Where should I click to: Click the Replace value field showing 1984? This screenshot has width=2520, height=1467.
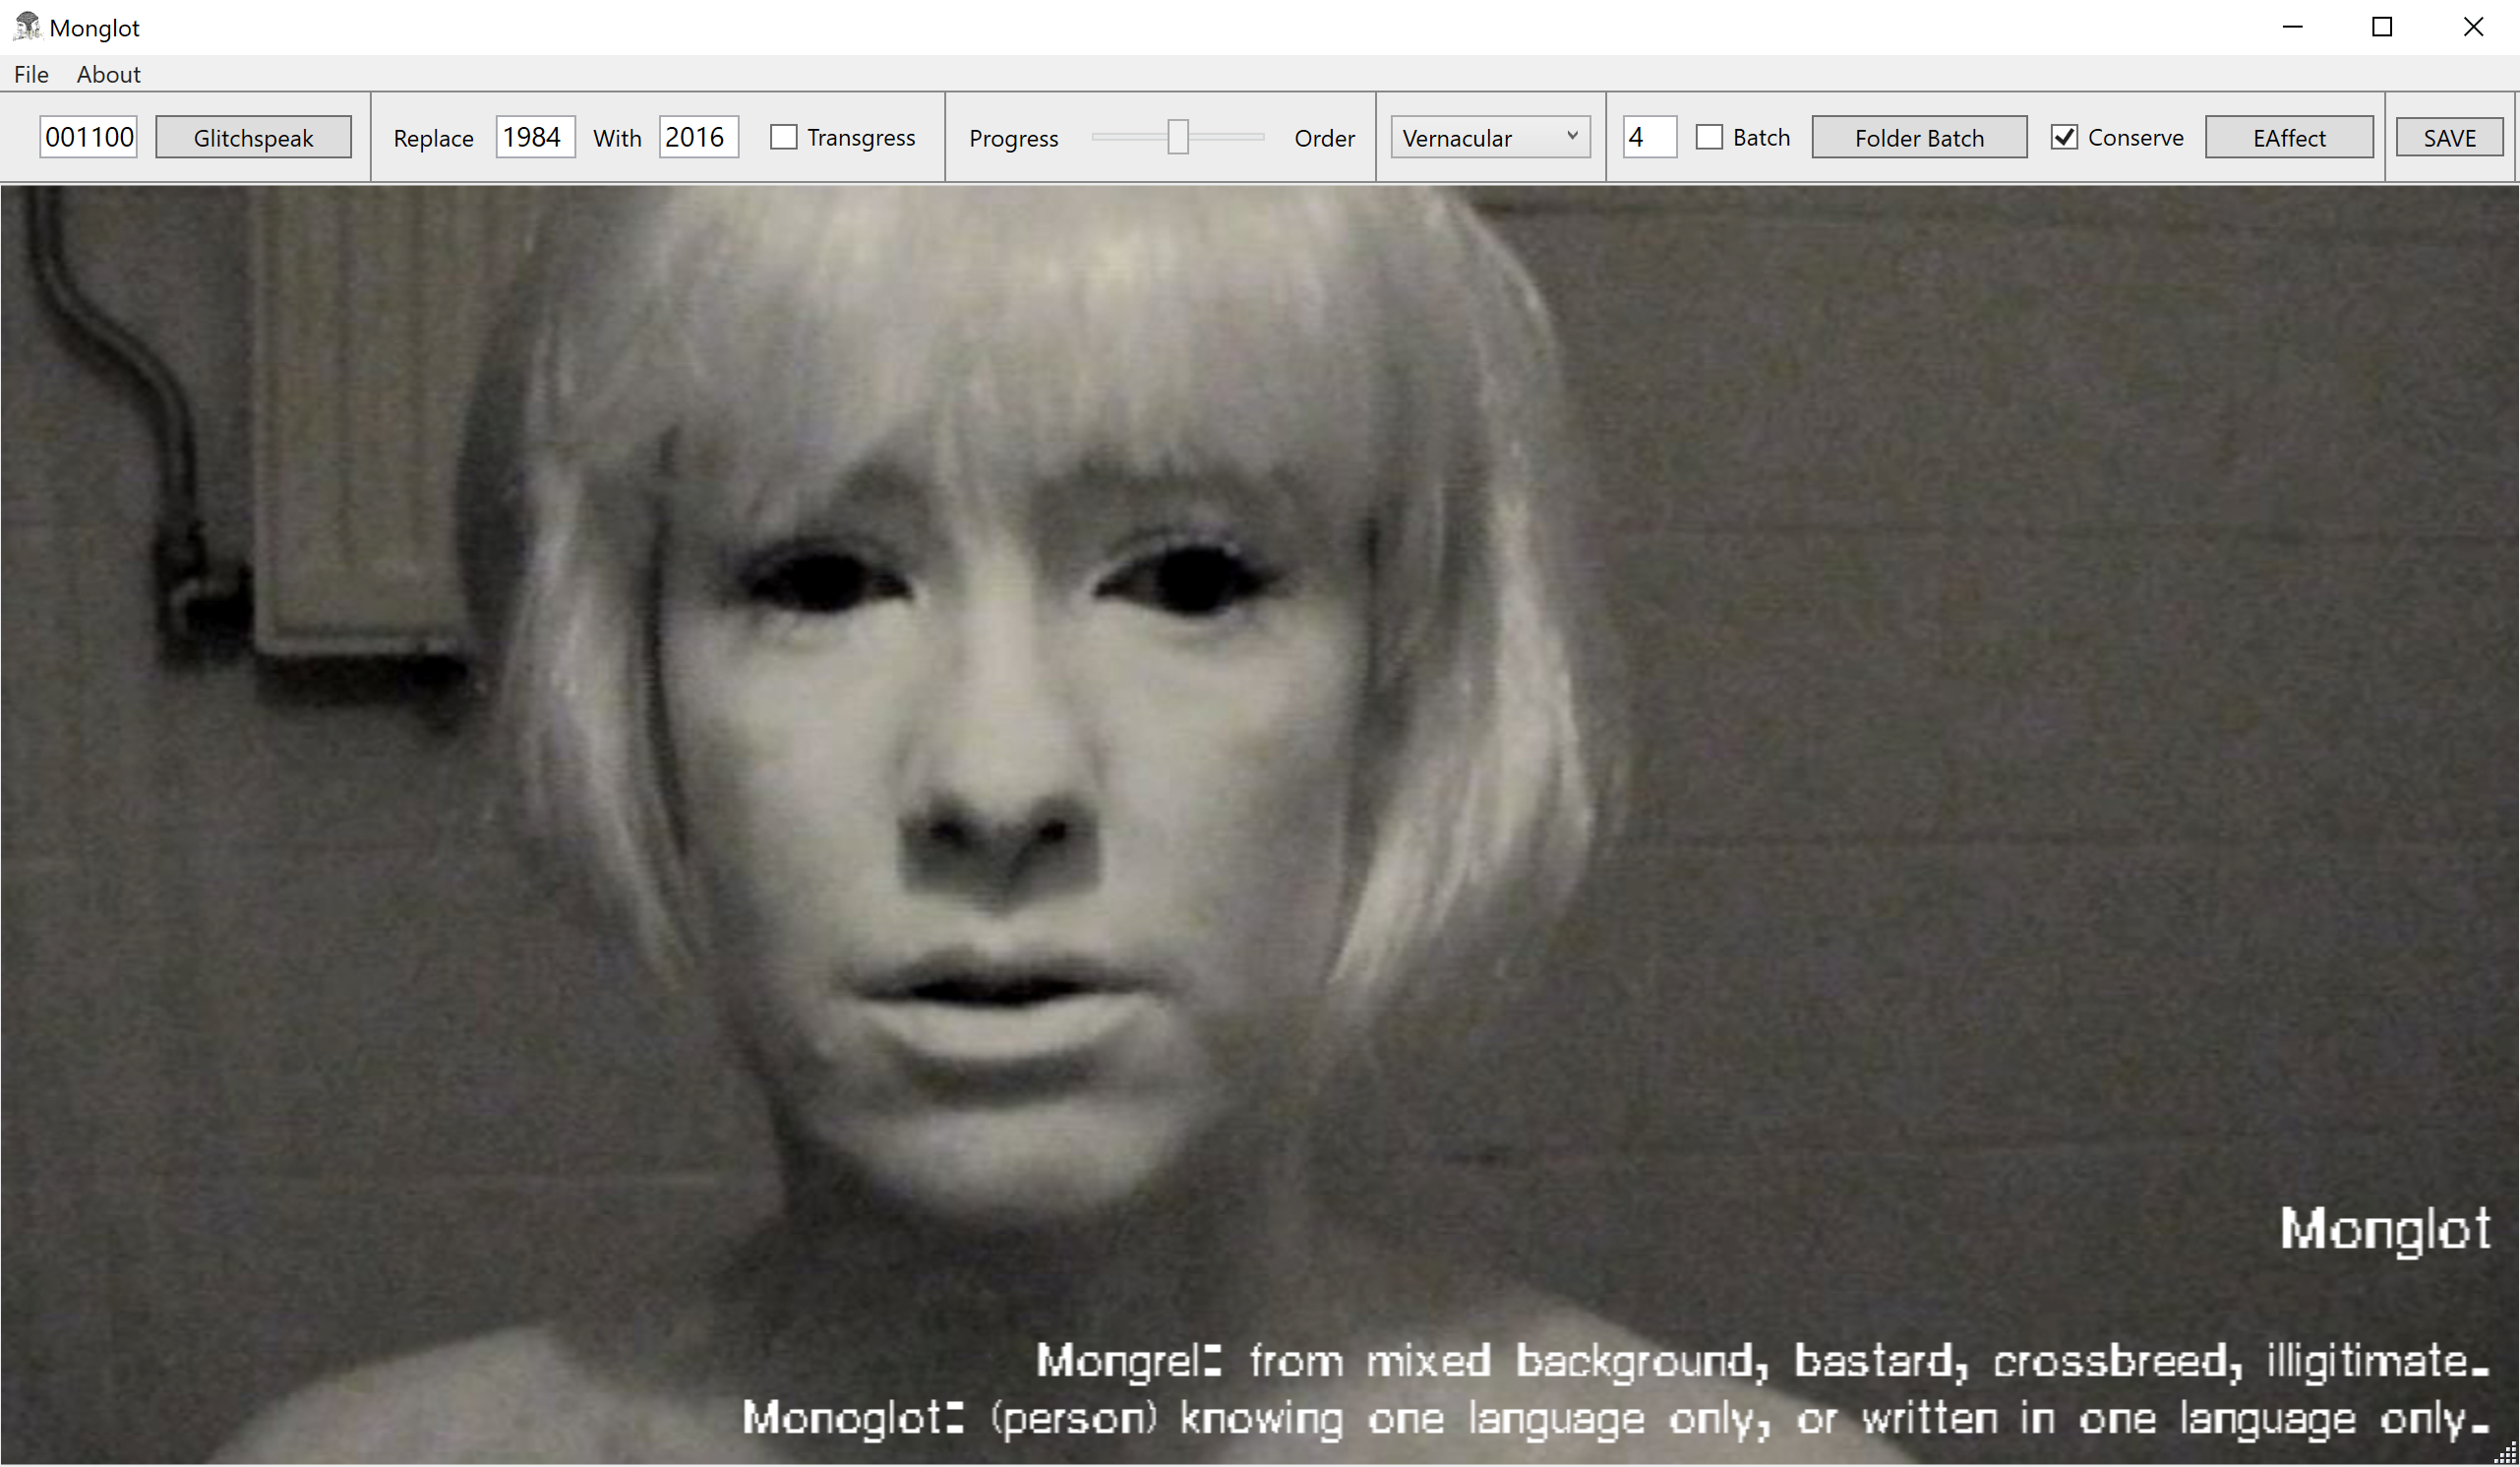pyautogui.click(x=535, y=137)
